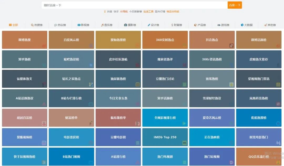The height and width of the screenshot is (166, 284).
Task: Open the 优酷热搜榜 card
Action: pos(259,118)
